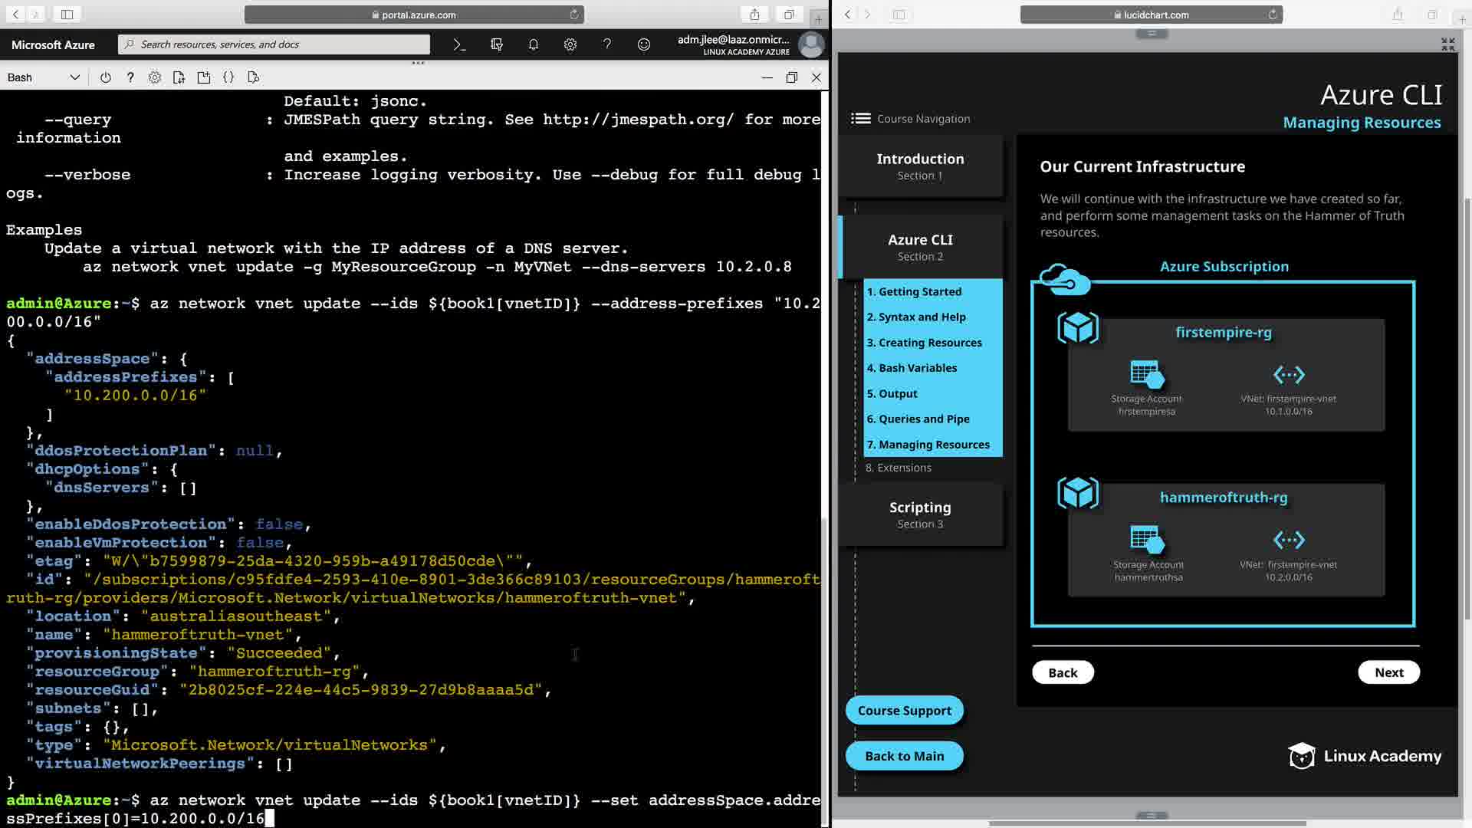Click upload/download files icon in shell toolbar
Screen dimensions: 1472x828
coord(179,77)
